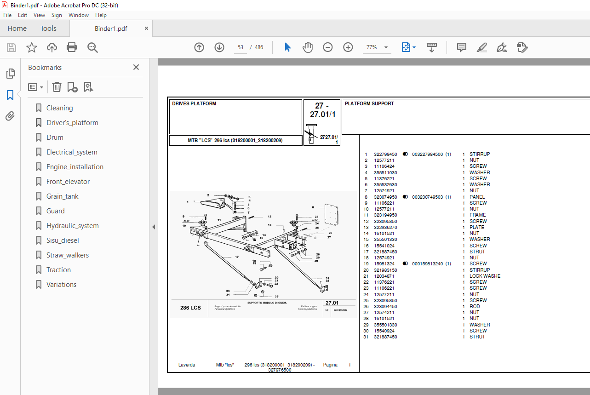
Task: Open the Electrical_system bookmark
Action: coord(72,152)
